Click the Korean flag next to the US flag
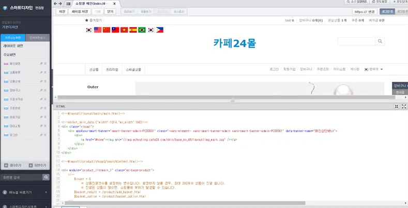The width and height of the screenshot is (408, 208). click(89, 30)
